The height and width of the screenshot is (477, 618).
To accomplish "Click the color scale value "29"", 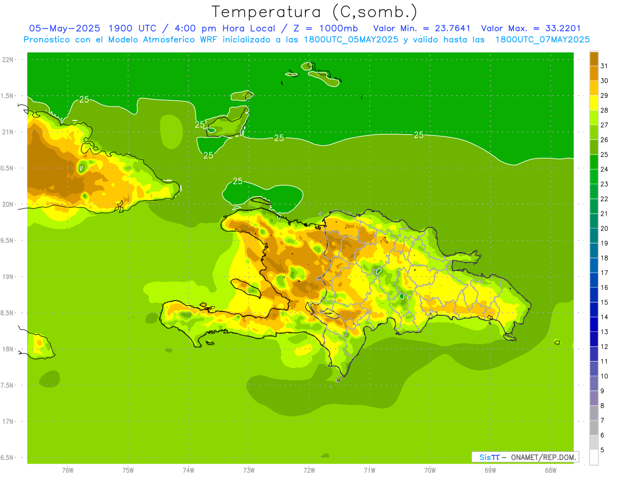I will [x=604, y=95].
